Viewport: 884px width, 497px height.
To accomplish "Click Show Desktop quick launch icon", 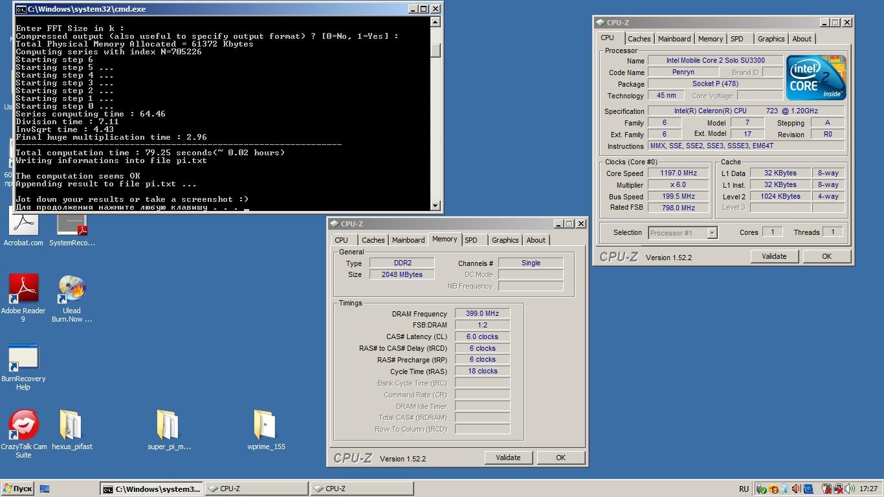I will click(x=45, y=489).
